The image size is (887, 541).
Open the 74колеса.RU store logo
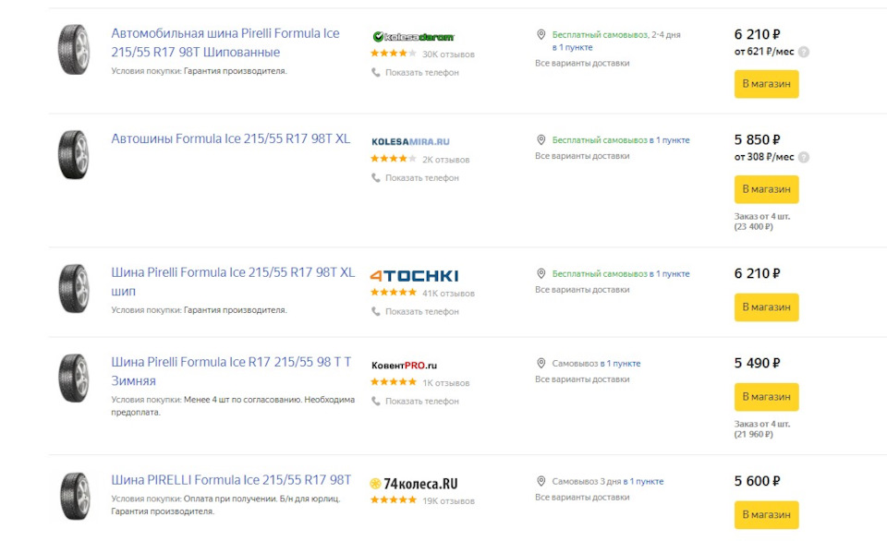click(x=414, y=484)
